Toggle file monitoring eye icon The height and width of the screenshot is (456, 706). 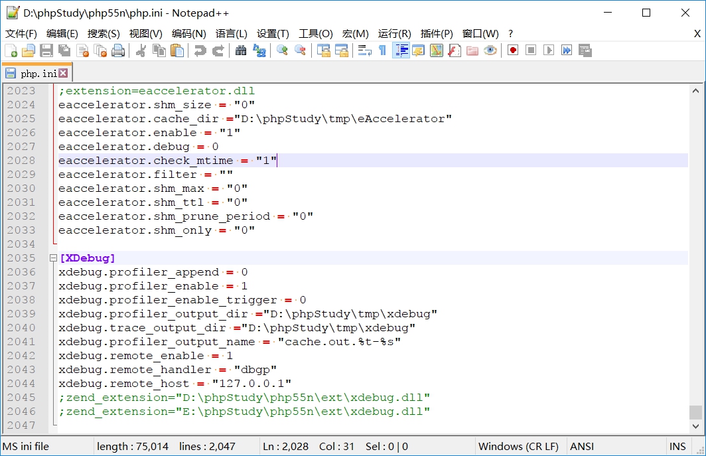coord(490,50)
